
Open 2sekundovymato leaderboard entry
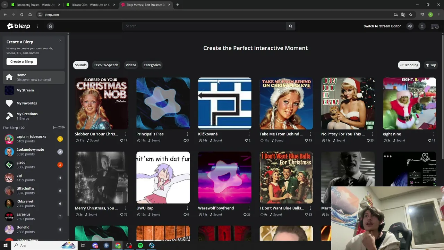(x=34, y=152)
